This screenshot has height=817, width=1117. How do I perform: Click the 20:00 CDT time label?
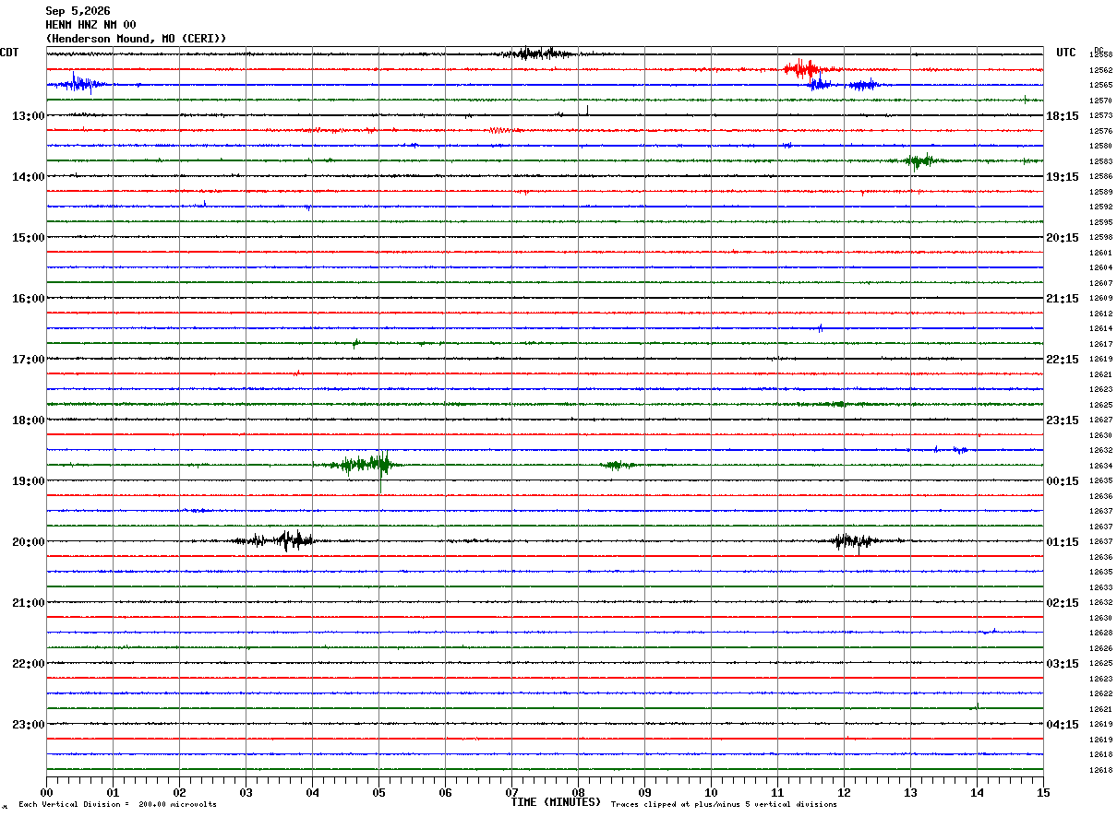pos(29,541)
